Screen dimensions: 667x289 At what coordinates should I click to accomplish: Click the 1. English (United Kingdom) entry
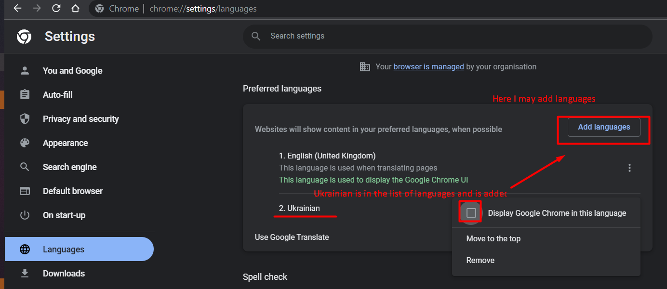click(x=327, y=156)
